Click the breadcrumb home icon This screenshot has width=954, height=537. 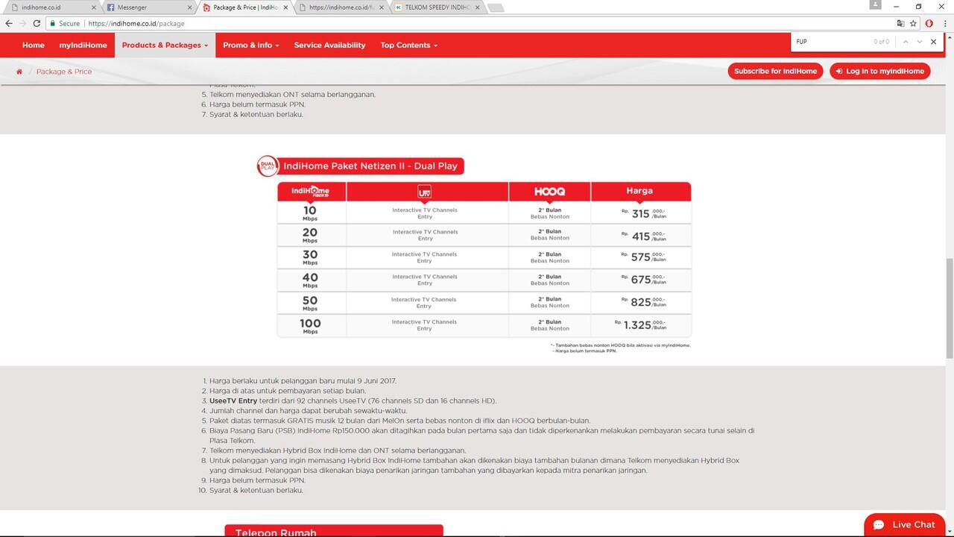click(19, 72)
